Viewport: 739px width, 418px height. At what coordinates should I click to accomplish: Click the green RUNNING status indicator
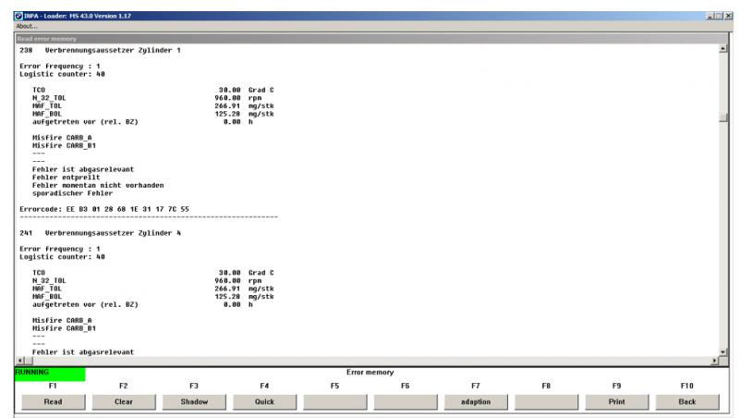pyautogui.click(x=50, y=374)
